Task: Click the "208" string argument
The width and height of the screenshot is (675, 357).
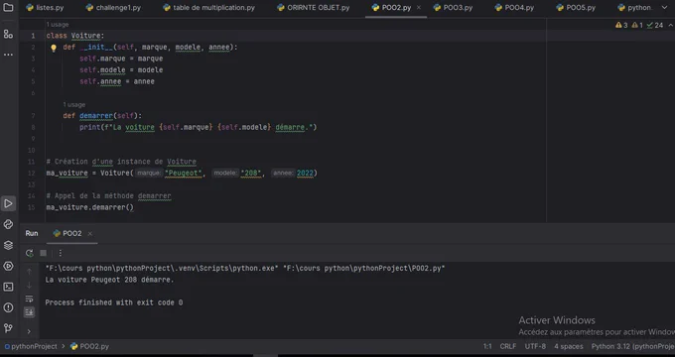Action: 251,173
